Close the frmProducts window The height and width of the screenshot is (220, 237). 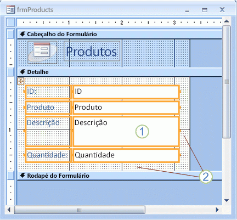(222, 9)
